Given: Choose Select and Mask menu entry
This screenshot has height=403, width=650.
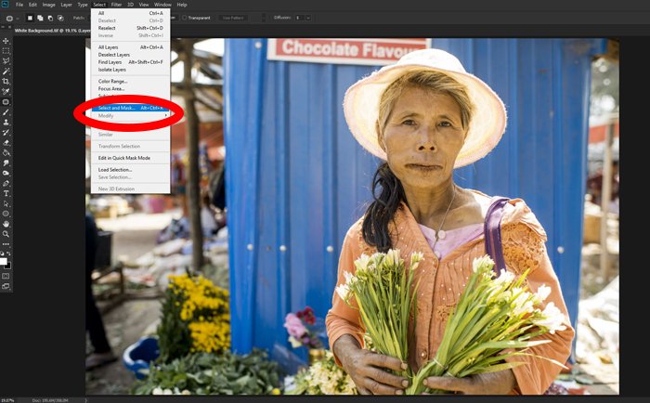Looking at the screenshot, I should (118, 108).
